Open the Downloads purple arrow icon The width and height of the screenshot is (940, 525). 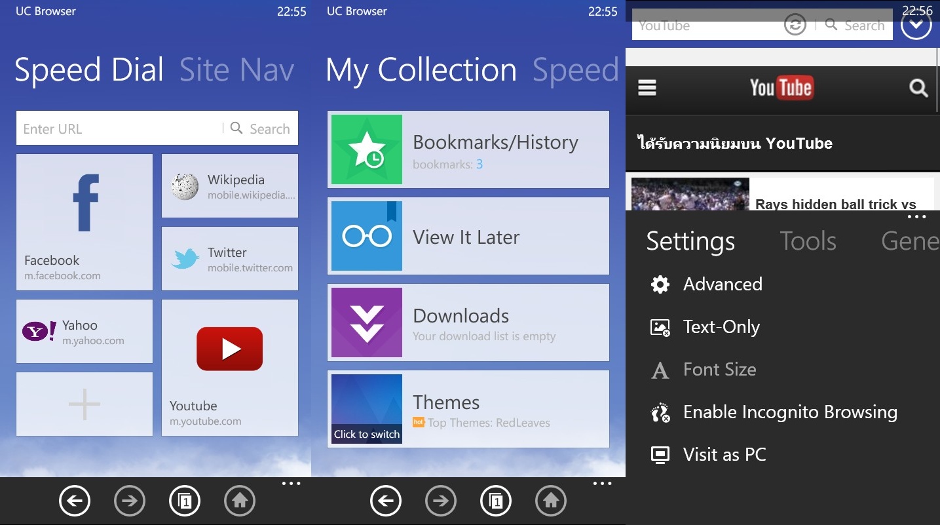(x=367, y=322)
